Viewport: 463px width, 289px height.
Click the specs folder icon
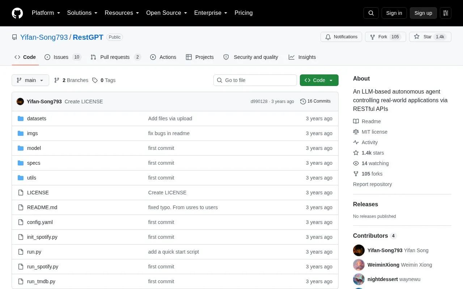[x=21, y=163]
